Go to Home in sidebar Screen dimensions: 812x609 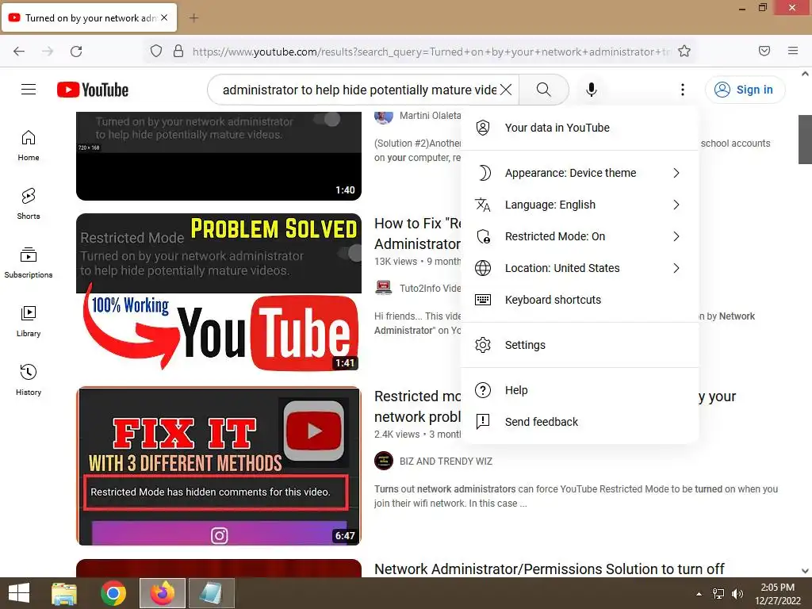click(x=29, y=146)
